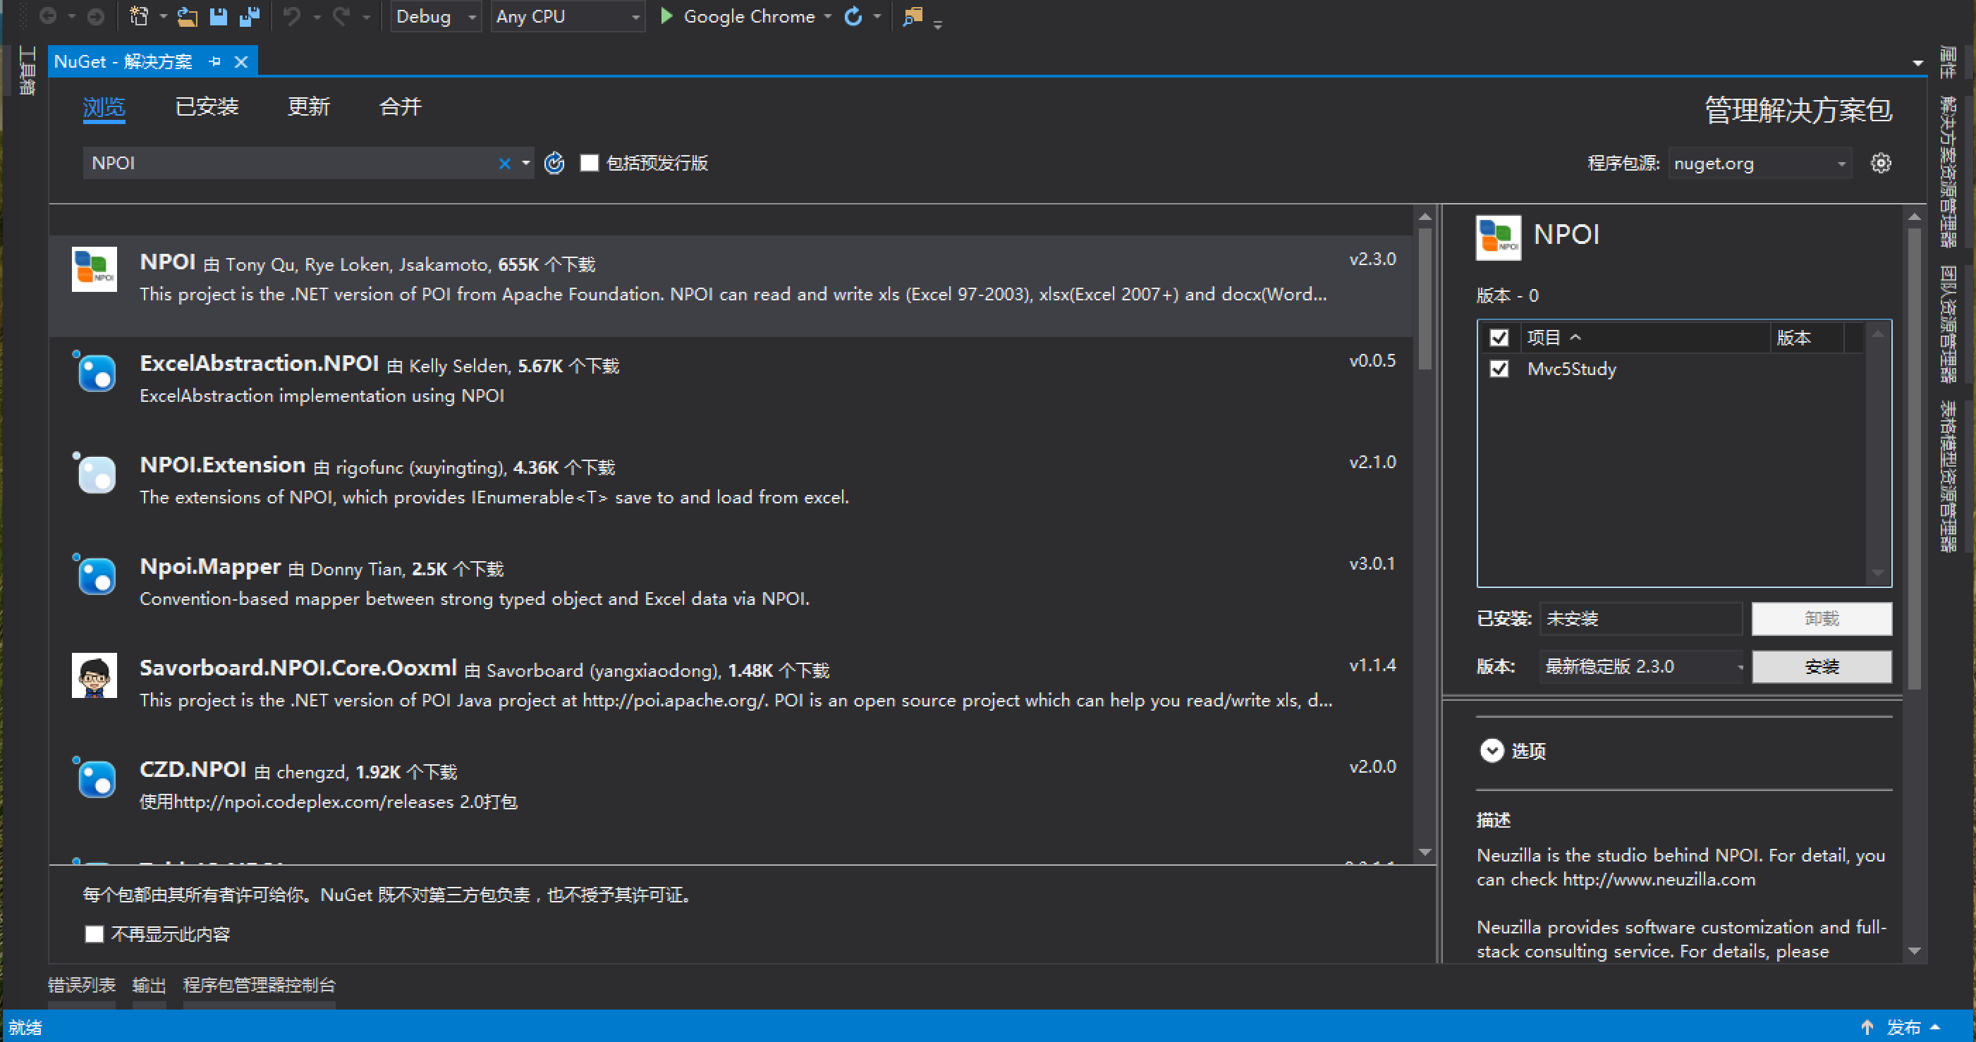Expand the options section chevron
1976x1042 pixels.
[x=1492, y=751]
